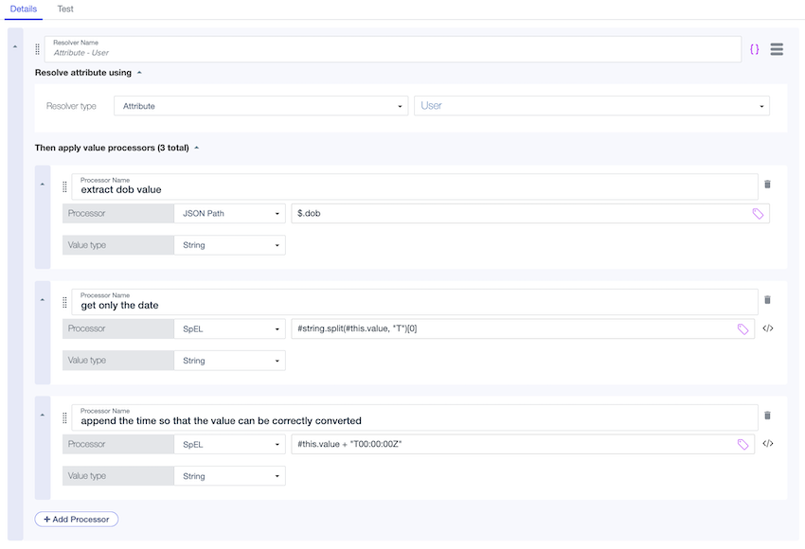Image resolution: width=805 pixels, height=549 pixels.
Task: Open the Test tab
Action: pos(65,9)
